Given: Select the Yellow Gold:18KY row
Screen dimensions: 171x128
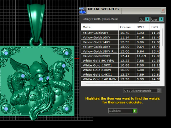Looking at the screenshot, I should [120, 47].
